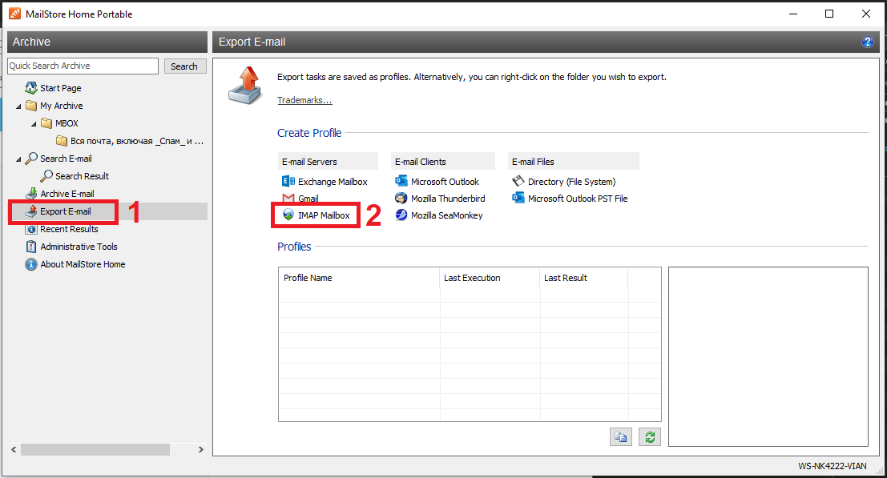Viewport: 887px width, 478px height.
Task: Click the Search E-mail magnifier icon
Action: 31,159
